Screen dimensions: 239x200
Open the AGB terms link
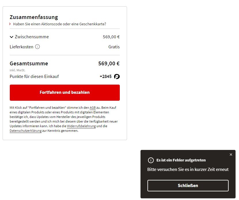[92, 108]
